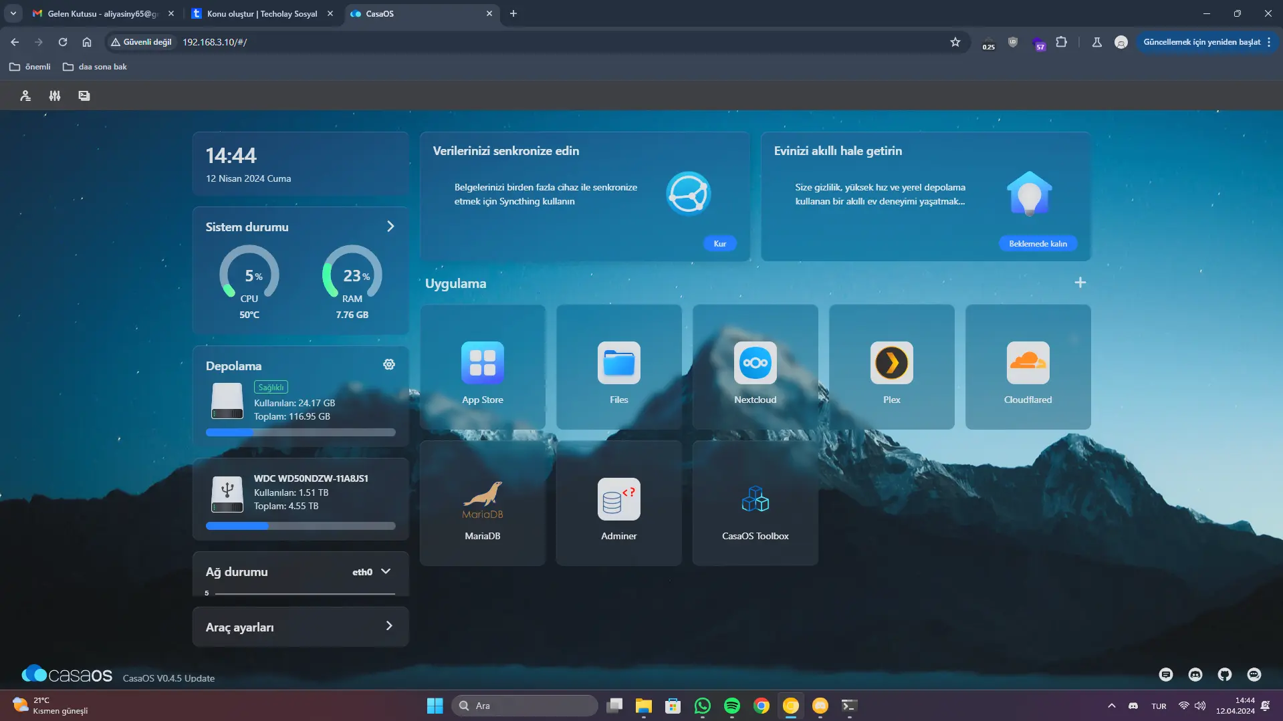Click the browser address bar URL

215,42
